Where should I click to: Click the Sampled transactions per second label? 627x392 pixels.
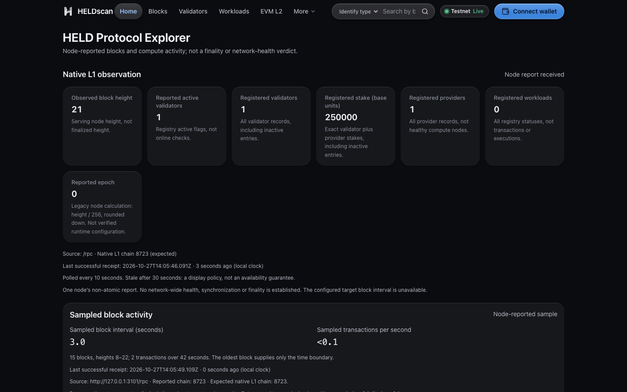[x=364, y=330]
